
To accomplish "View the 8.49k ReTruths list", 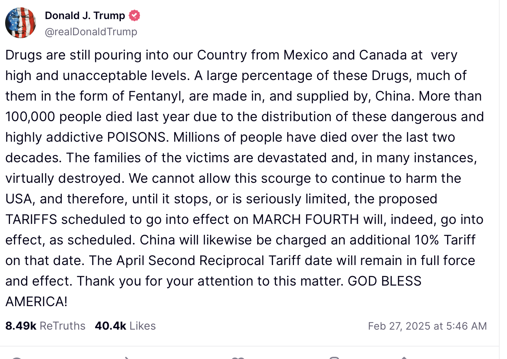I will coord(45,326).
